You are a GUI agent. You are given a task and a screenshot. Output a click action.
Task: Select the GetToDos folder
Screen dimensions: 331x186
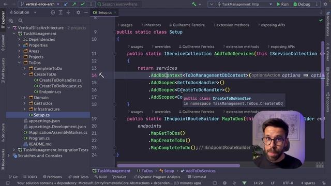(41, 103)
